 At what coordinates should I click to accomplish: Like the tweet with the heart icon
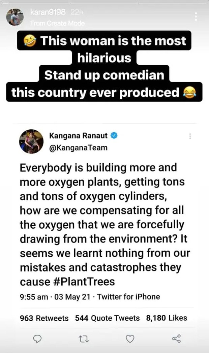130,339
